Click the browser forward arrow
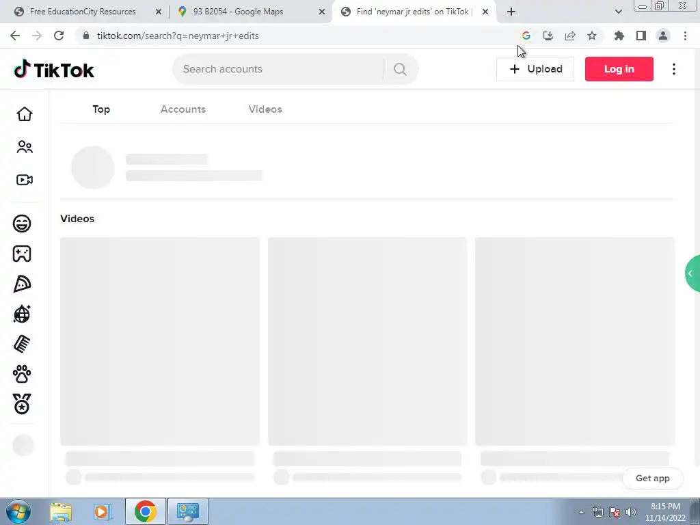Image resolution: width=700 pixels, height=525 pixels. (37, 36)
